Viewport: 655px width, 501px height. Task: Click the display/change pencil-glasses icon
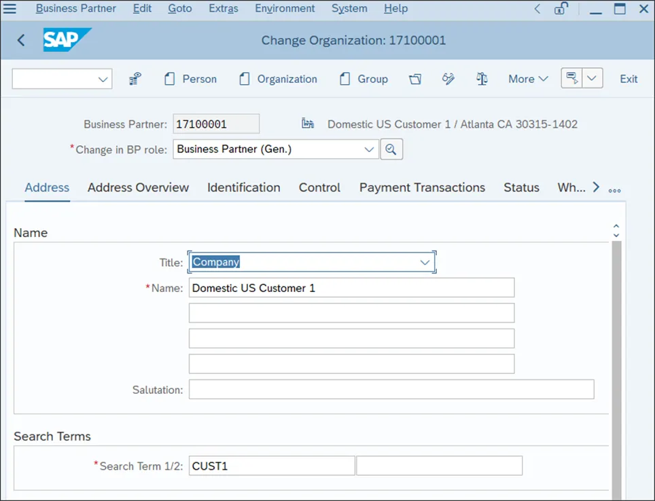point(448,79)
